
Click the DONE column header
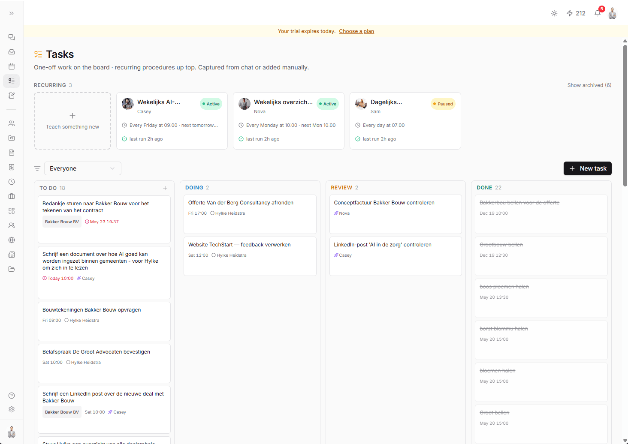484,188
